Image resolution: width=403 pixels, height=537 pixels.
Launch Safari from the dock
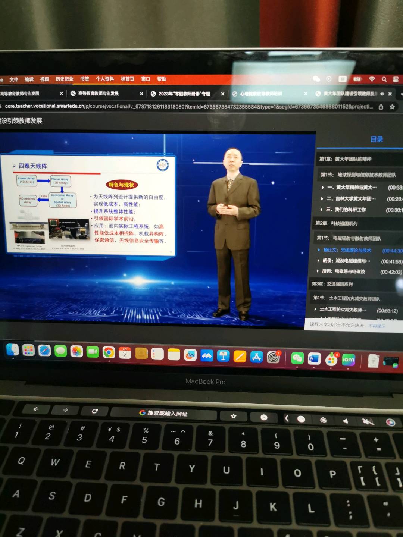(x=44, y=351)
